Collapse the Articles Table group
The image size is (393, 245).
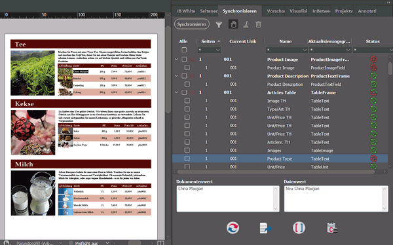[x=176, y=92]
